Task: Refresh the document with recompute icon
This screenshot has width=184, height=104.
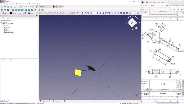Action: point(33,6)
